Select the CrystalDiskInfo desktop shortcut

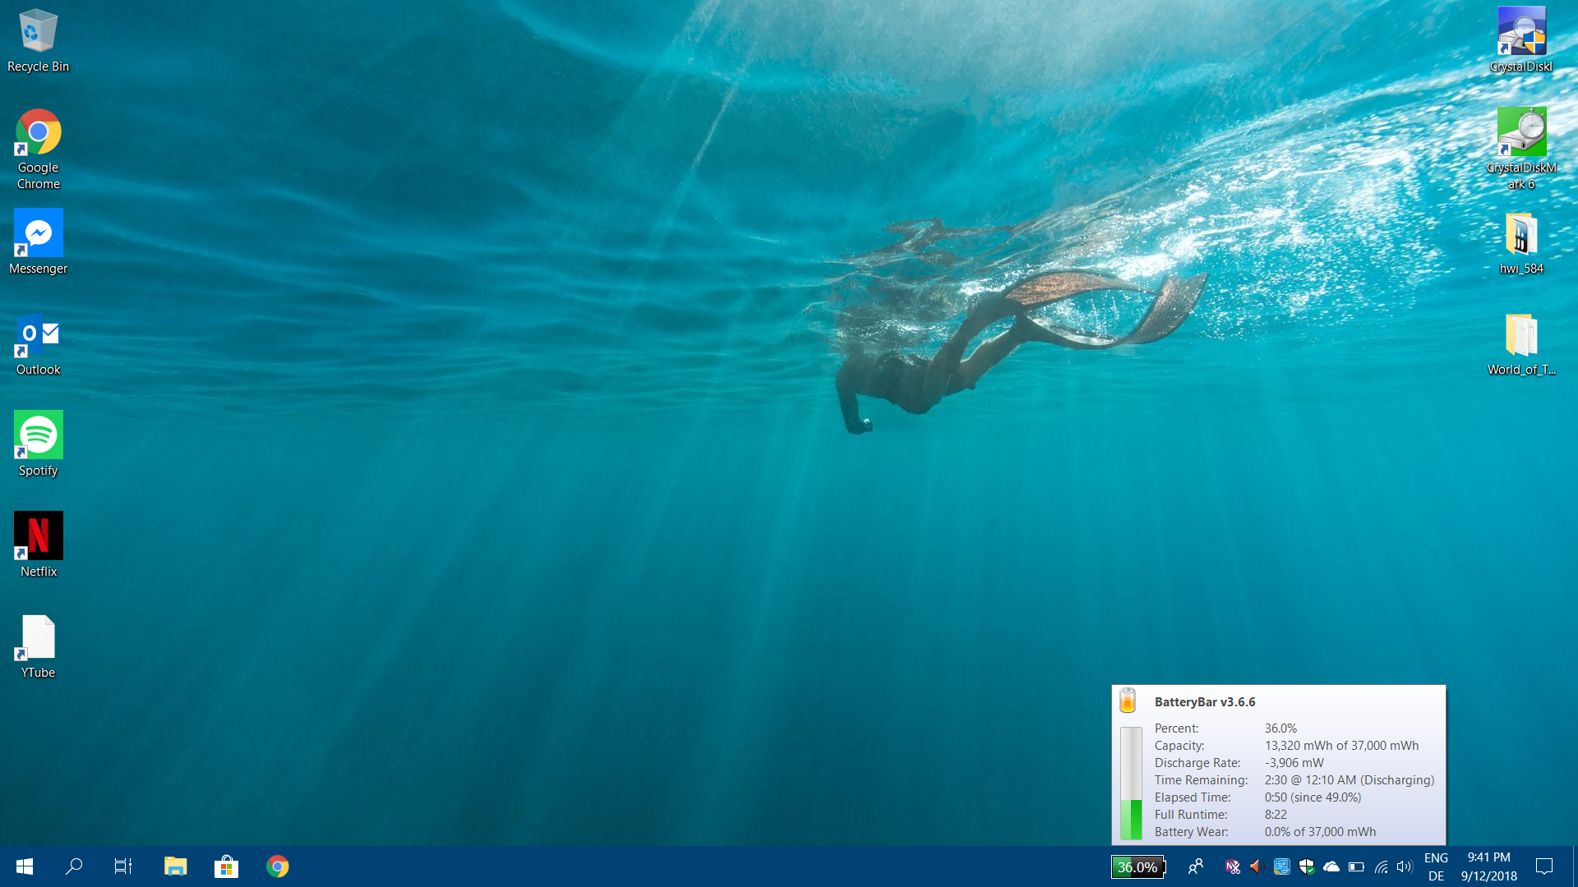click(1521, 39)
